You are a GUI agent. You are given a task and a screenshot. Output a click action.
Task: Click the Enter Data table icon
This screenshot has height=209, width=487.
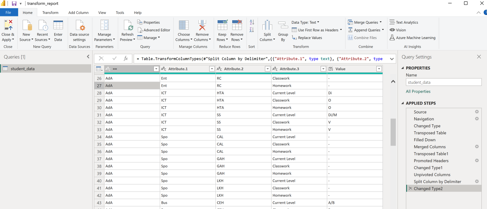click(x=58, y=25)
